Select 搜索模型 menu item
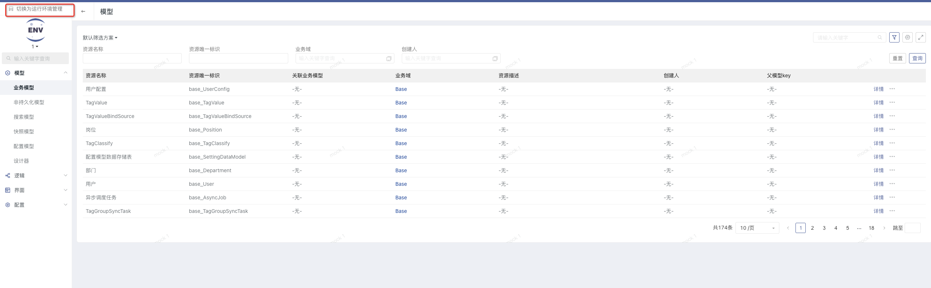931x288 pixels. pos(36,117)
